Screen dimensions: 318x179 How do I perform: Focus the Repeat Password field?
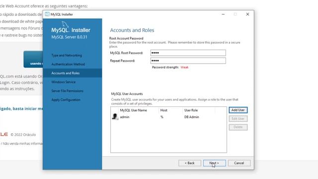click(x=188, y=61)
